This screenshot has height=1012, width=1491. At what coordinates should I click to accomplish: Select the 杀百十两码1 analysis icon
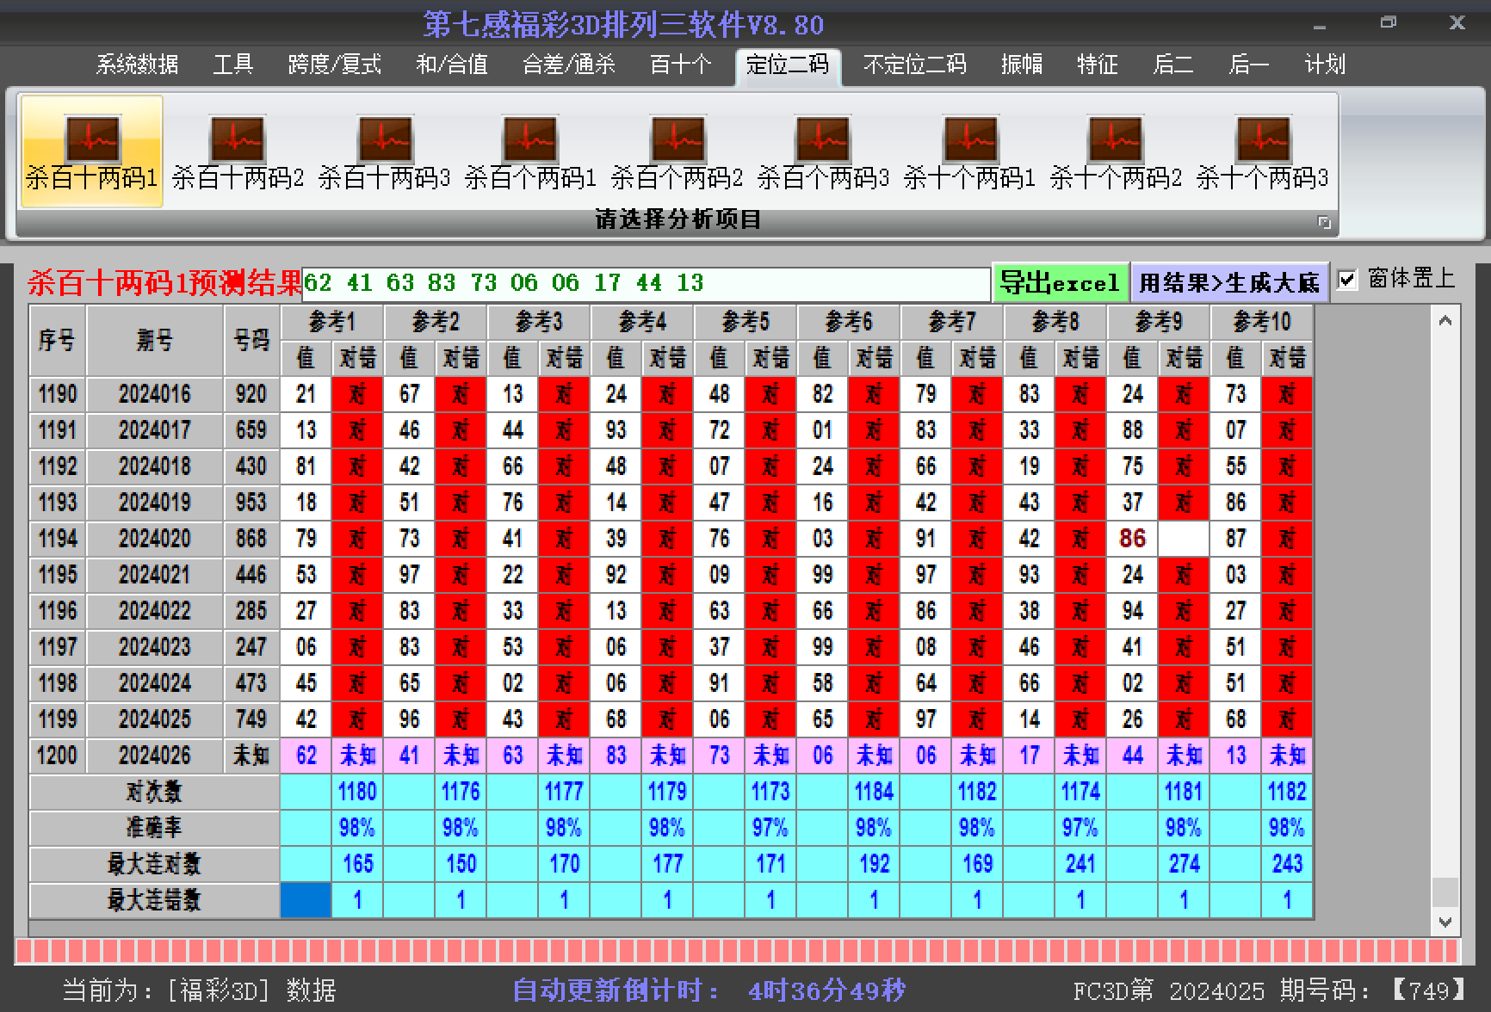pos(91,151)
